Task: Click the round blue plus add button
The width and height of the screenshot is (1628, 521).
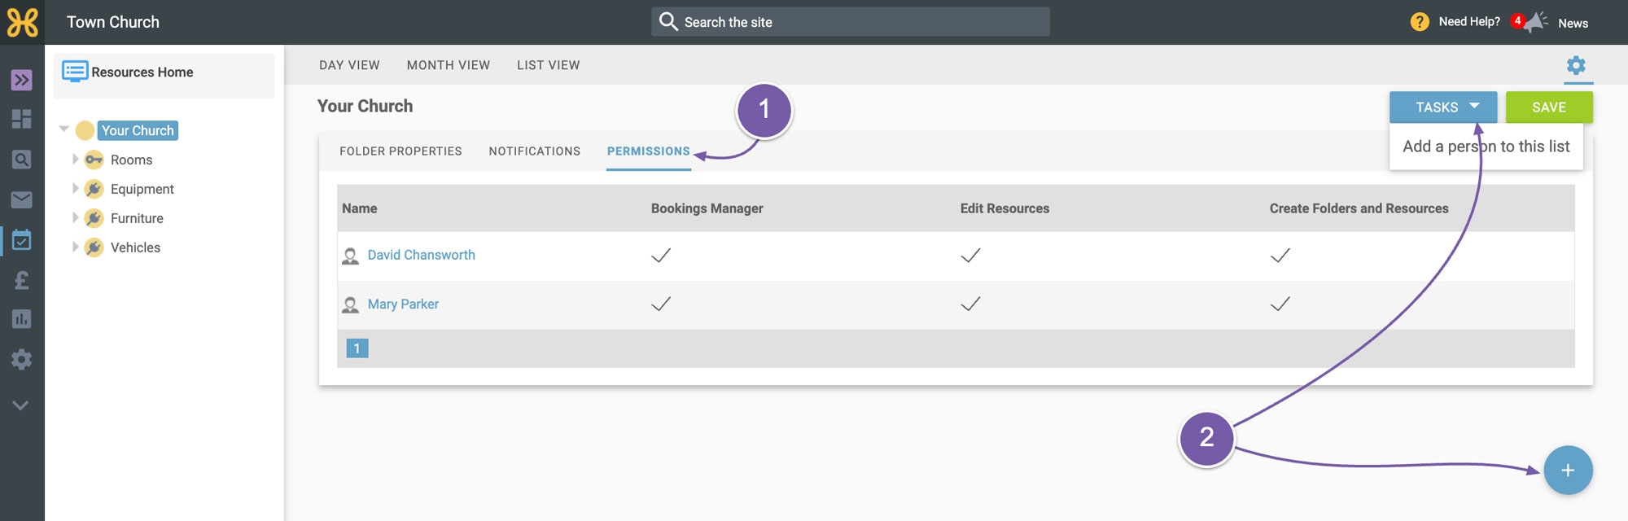Action: [1568, 471]
